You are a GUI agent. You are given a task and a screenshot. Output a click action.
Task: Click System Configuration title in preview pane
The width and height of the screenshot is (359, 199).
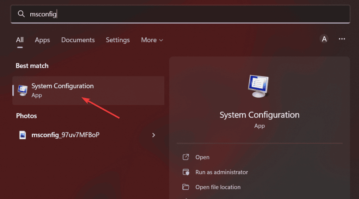pyautogui.click(x=259, y=115)
